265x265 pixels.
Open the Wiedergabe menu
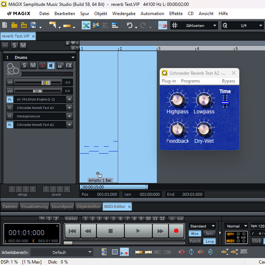tap(124, 14)
